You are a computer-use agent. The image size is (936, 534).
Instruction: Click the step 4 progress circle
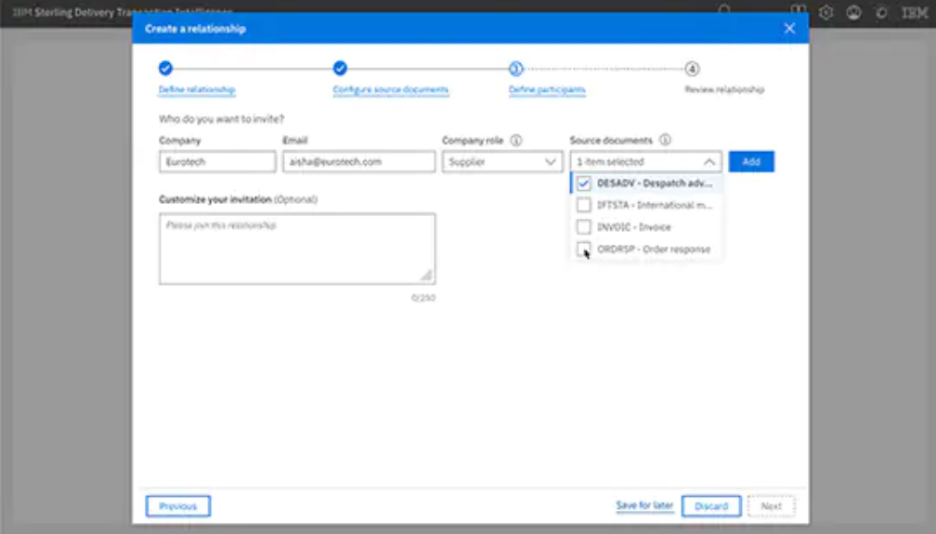coord(691,69)
